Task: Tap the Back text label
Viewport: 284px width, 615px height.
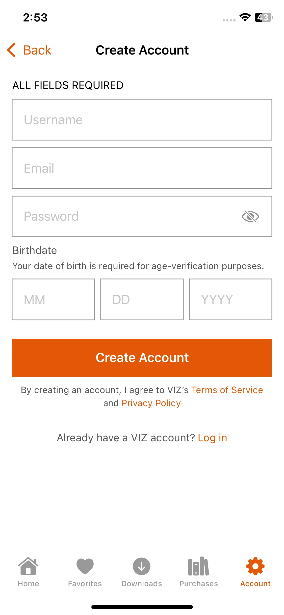Action: click(x=37, y=50)
